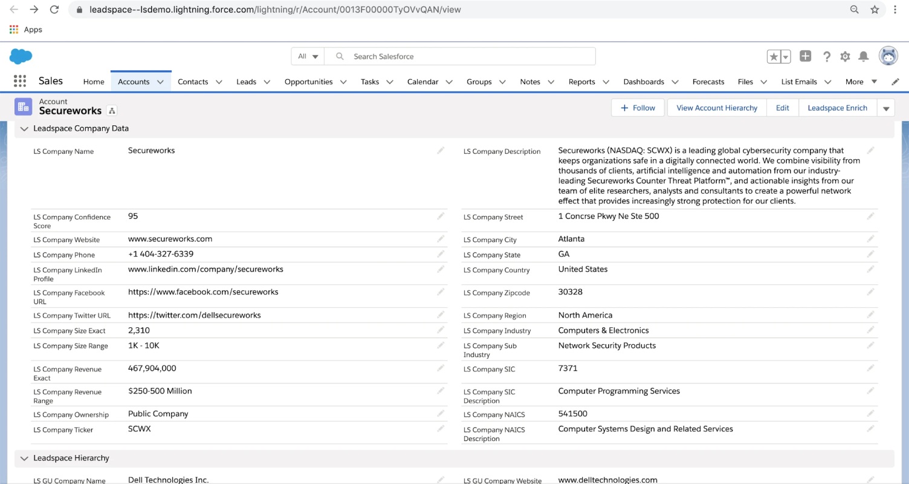Edit LS Company Size Exact pencil icon
909x484 pixels.
pyautogui.click(x=441, y=330)
